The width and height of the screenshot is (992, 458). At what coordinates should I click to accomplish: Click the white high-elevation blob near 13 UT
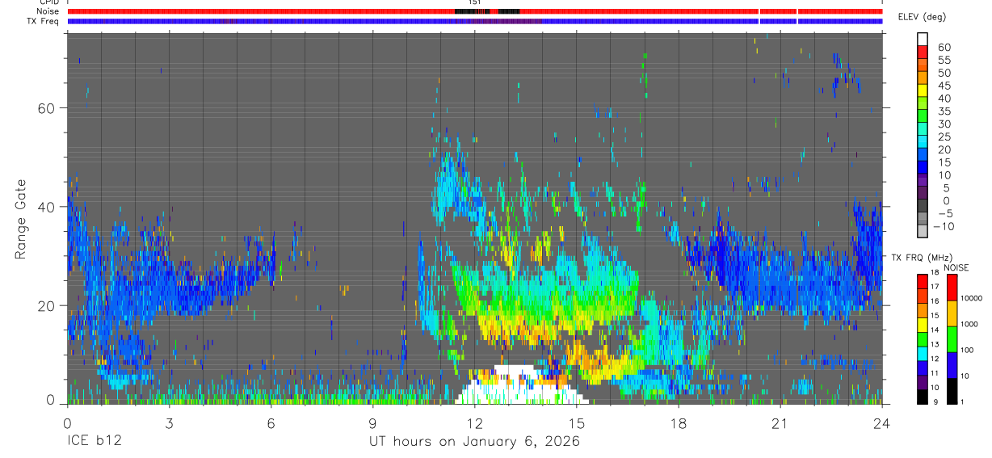(521, 386)
